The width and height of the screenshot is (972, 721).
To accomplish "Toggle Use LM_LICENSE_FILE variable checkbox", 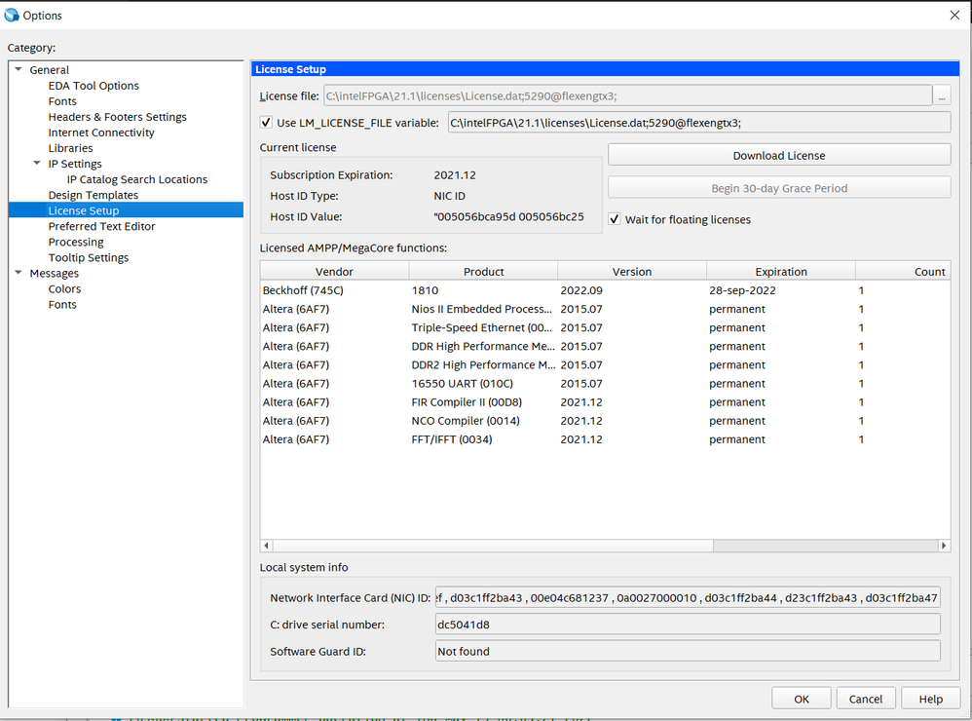I will click(267, 123).
